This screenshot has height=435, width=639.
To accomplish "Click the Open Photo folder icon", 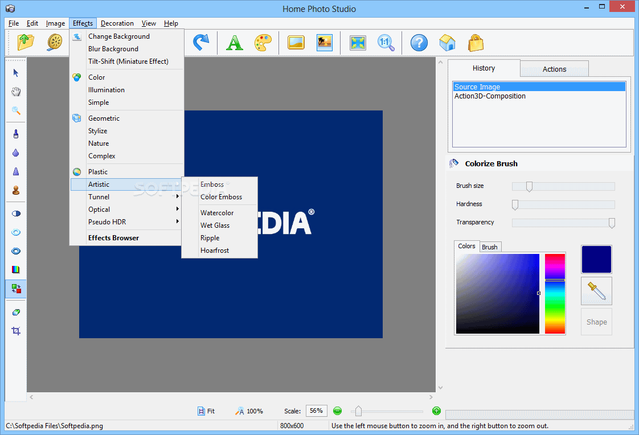I will click(25, 42).
